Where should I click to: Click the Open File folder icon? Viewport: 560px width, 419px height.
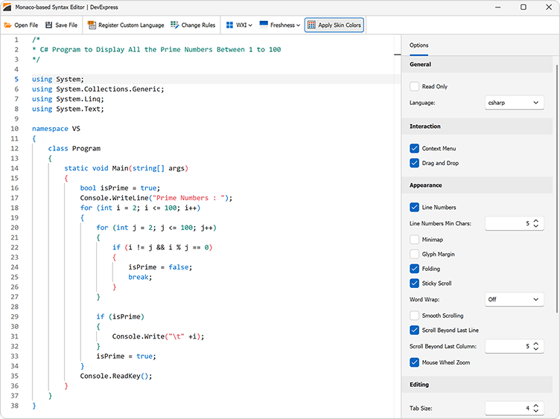click(7, 25)
